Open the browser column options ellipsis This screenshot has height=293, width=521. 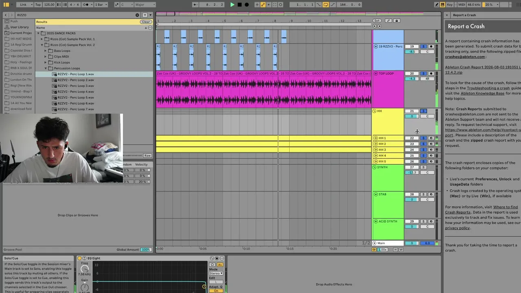tap(150, 28)
